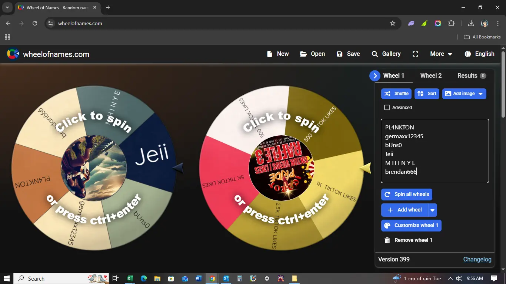Open the notification center icon
The image size is (506, 284).
494,278
